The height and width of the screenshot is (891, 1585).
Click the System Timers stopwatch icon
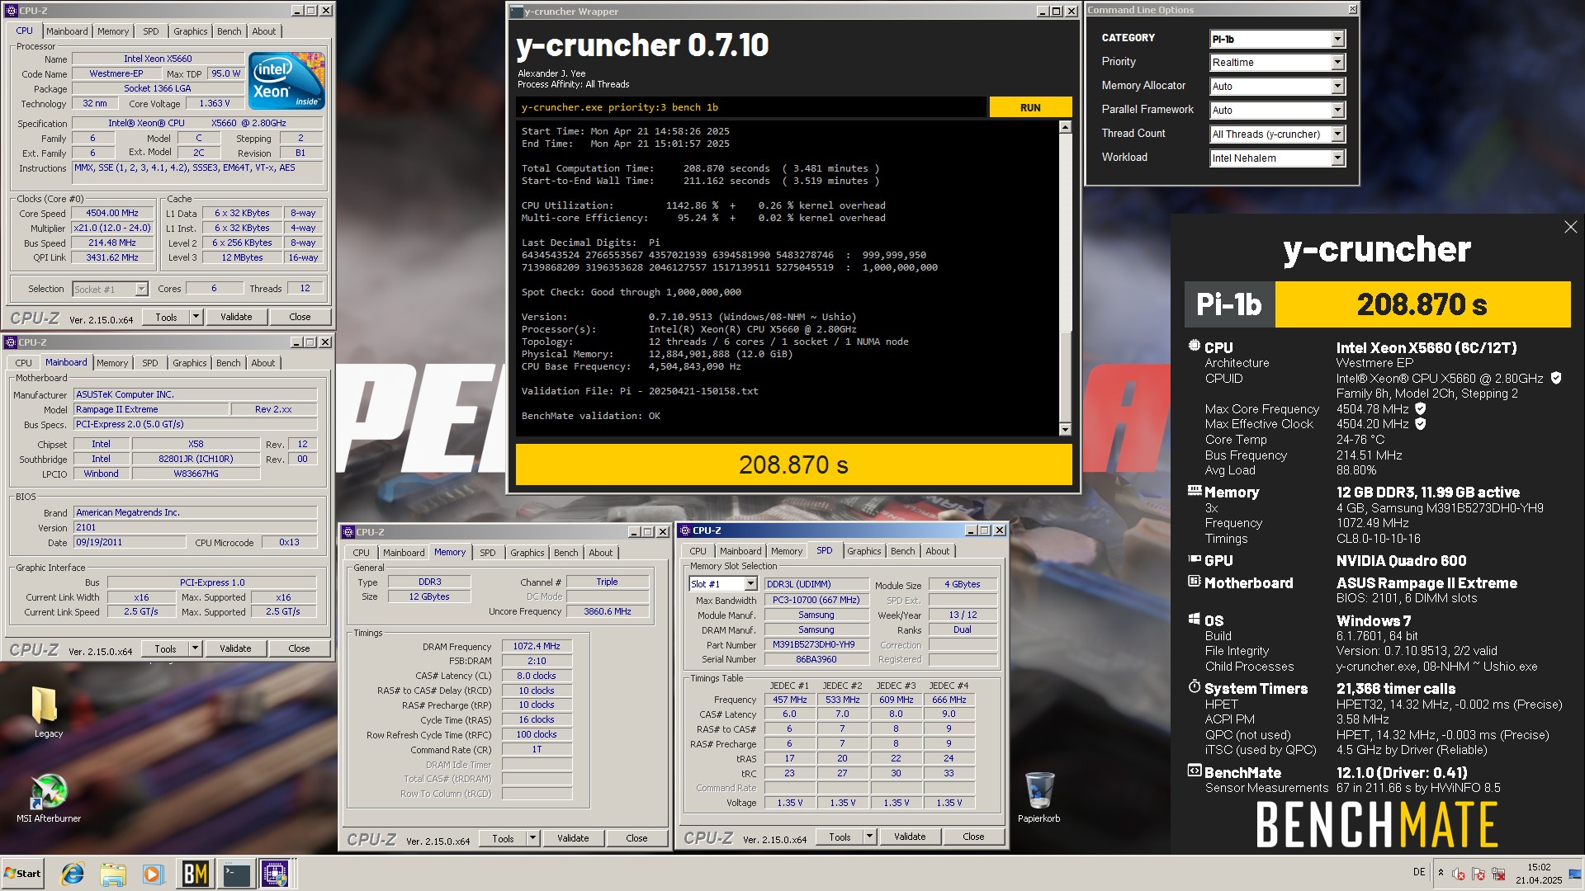click(x=1194, y=686)
